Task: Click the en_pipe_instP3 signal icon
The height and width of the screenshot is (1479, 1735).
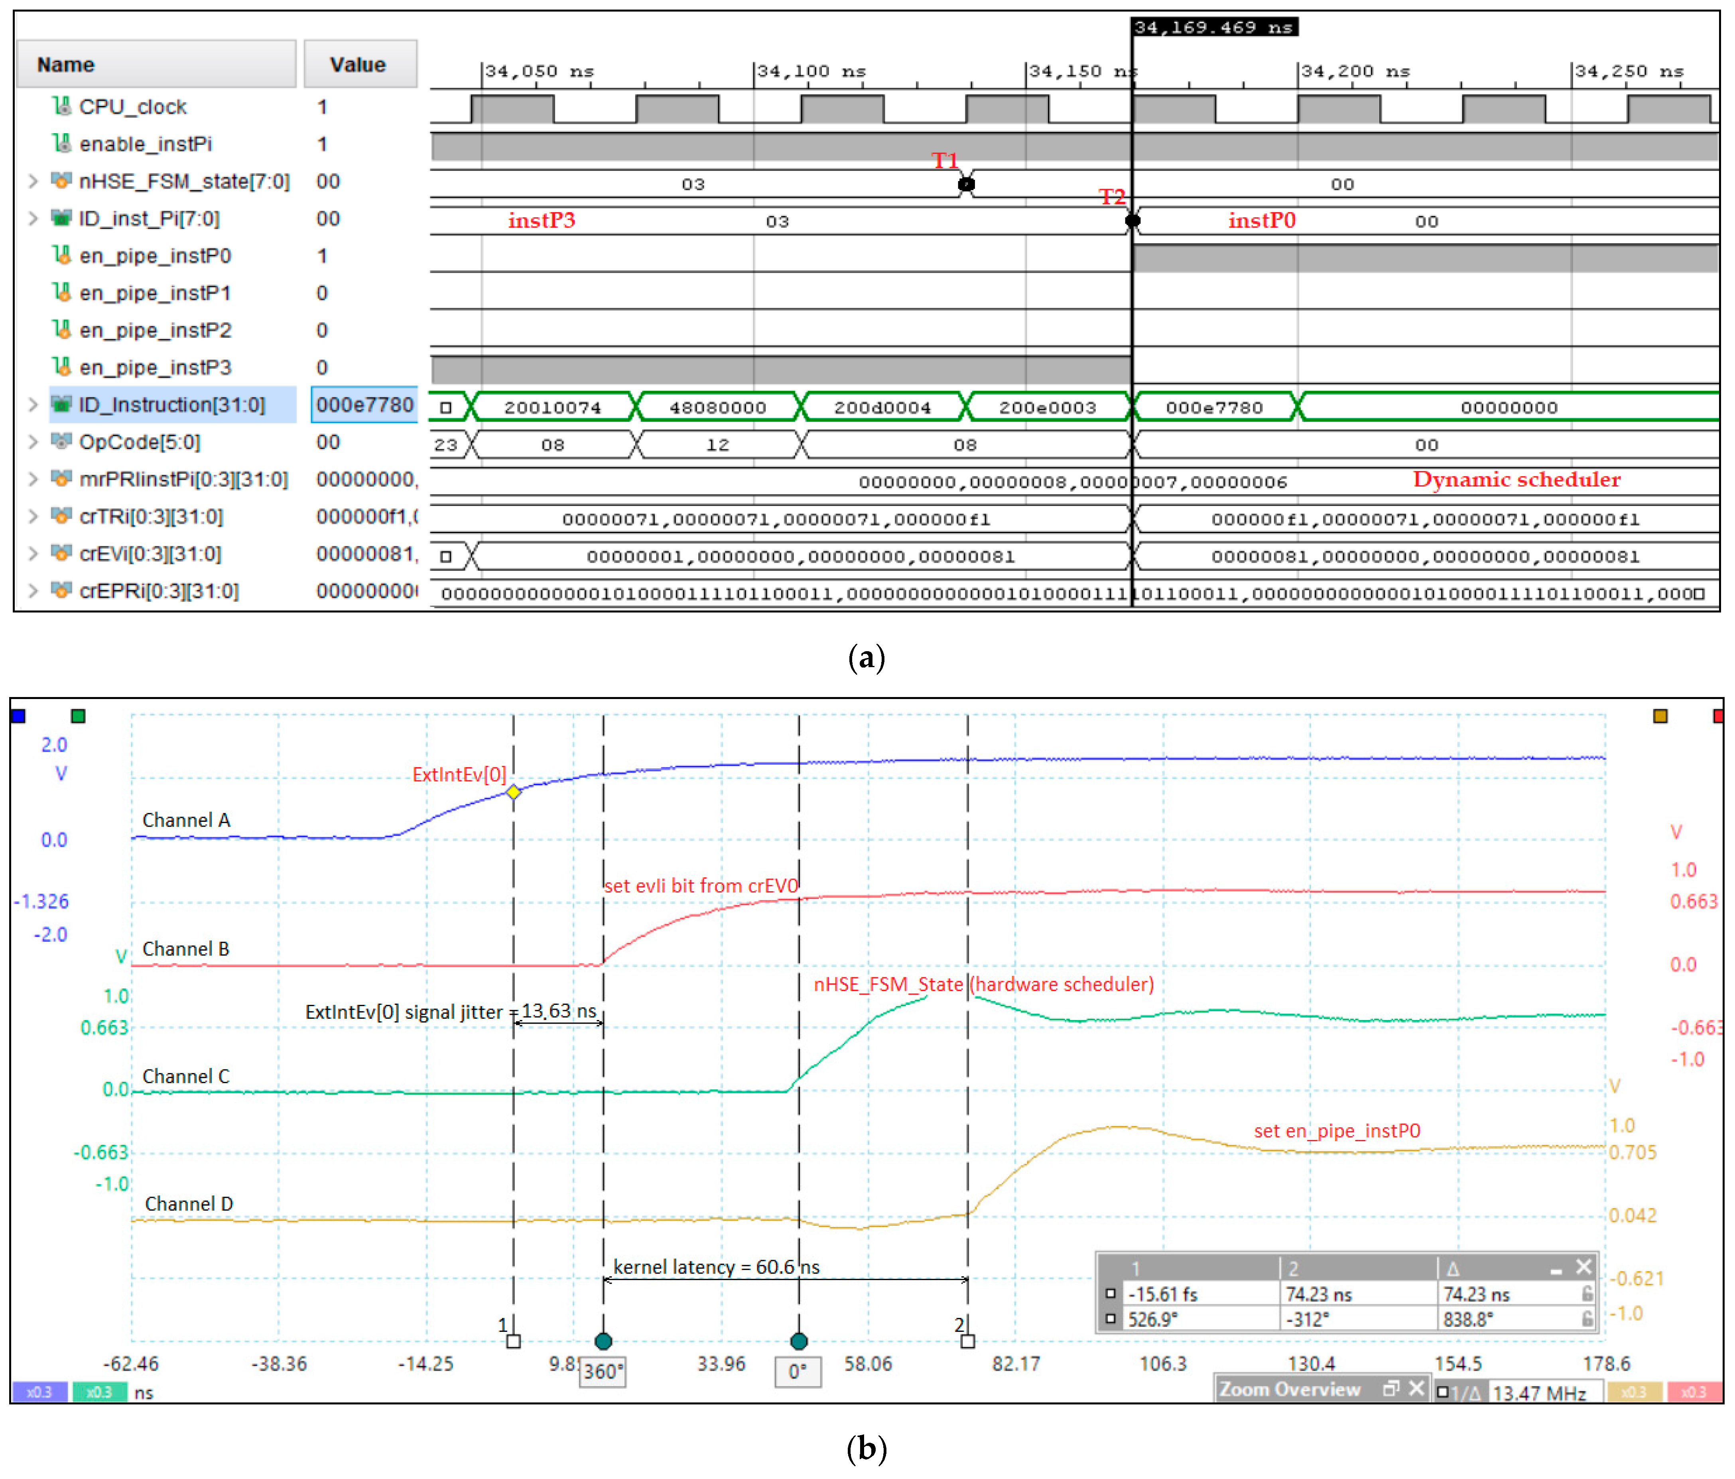Action: click(x=61, y=367)
